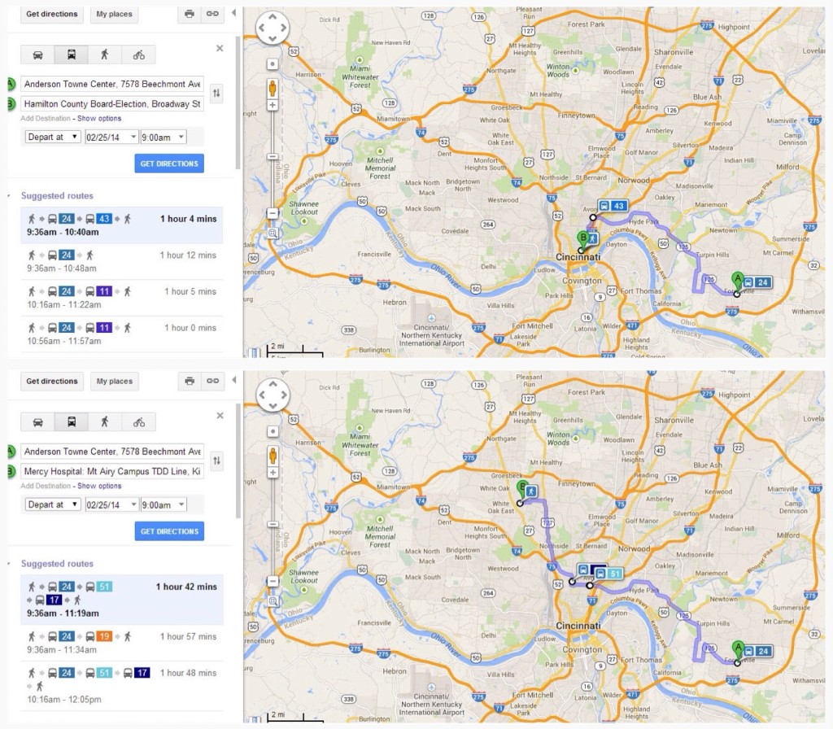Viewport: 833px width, 729px height.
Task: Click the pan control on top map
Action: [273, 28]
